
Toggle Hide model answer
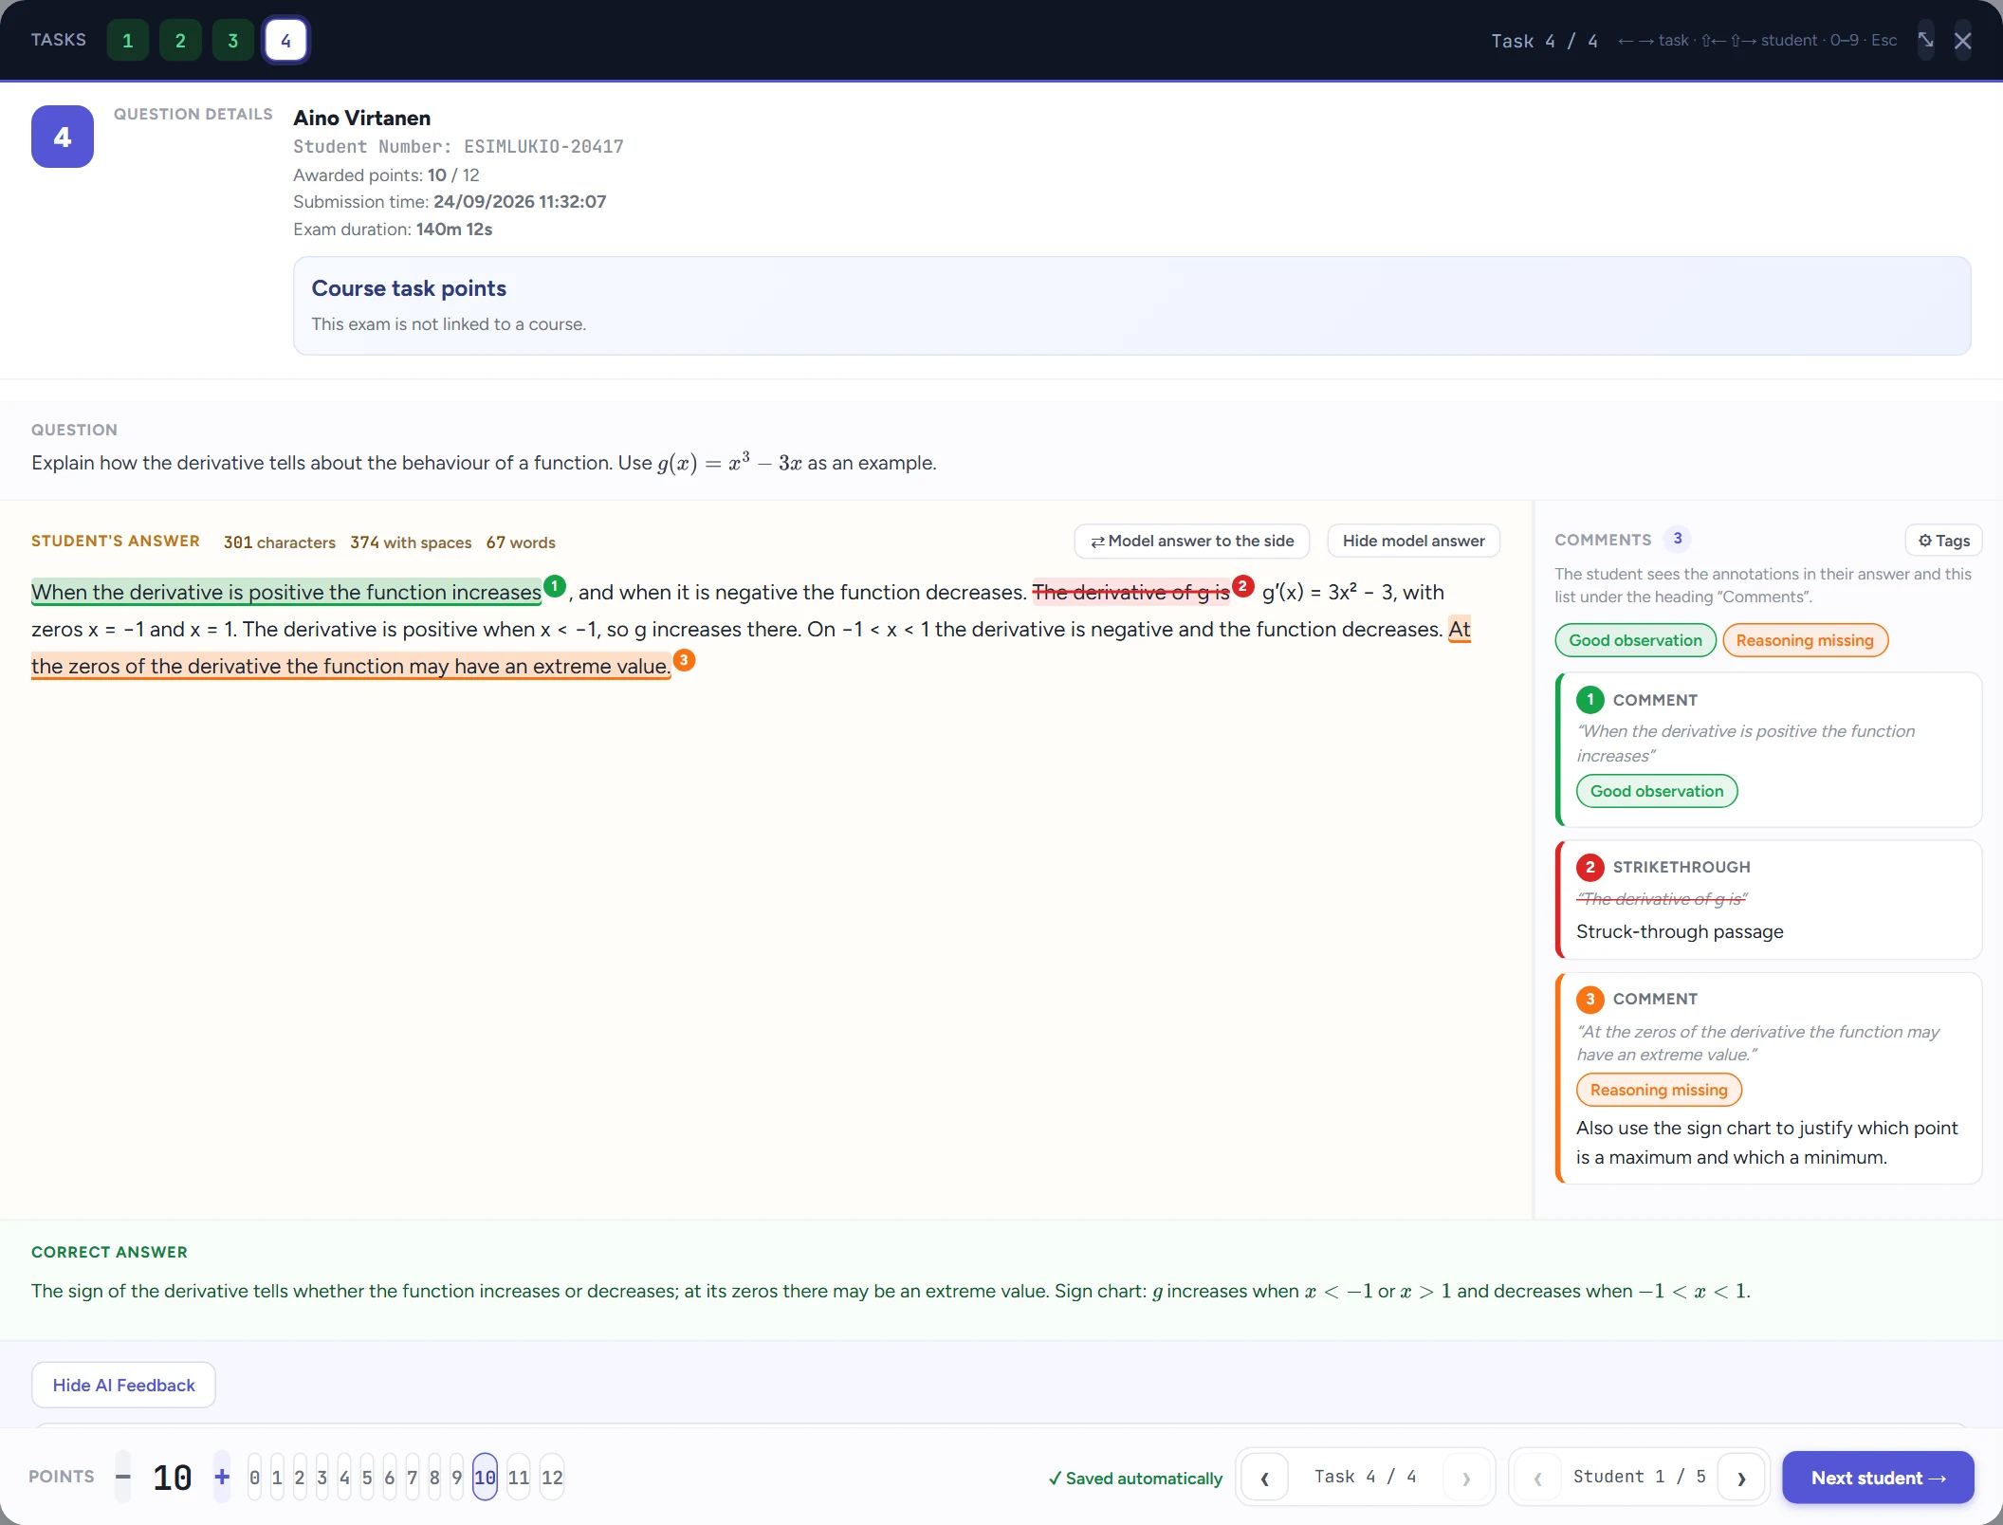pyautogui.click(x=1413, y=541)
